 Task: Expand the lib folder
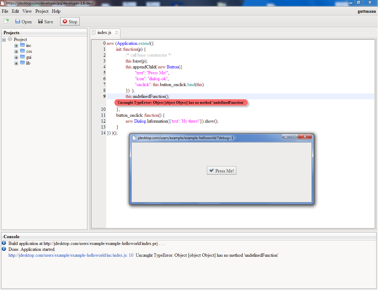click(x=16, y=63)
